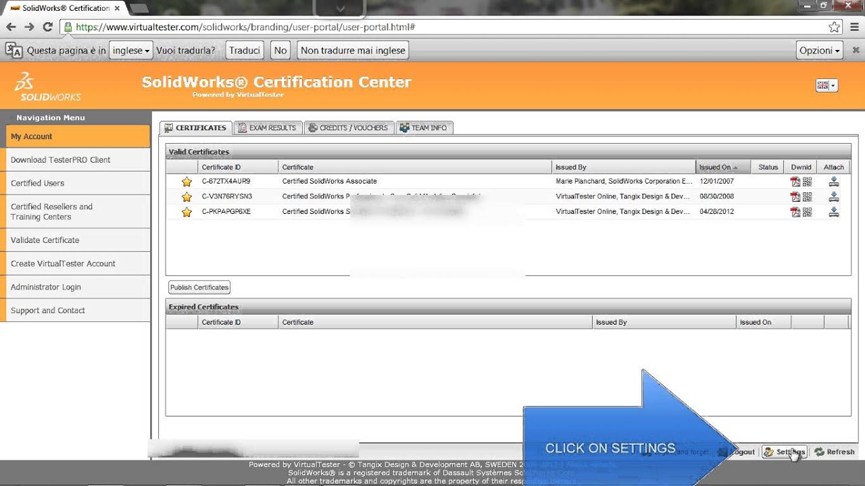Click the translate icon in the translation bar
The height and width of the screenshot is (486, 865).
coord(14,50)
